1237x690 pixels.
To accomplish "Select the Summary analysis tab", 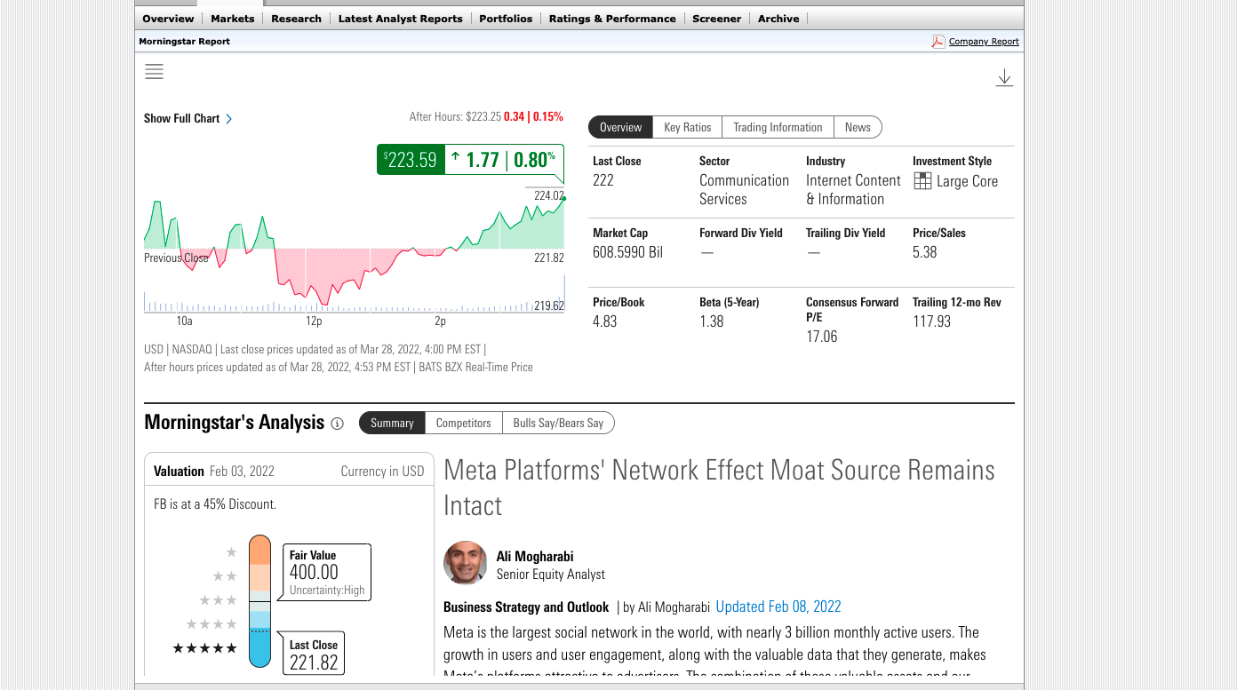I will tap(392, 423).
